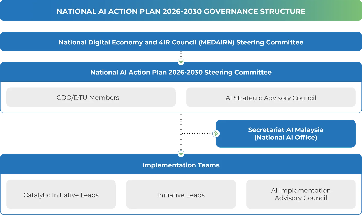Click the "Catalytic Initiative Leads" box
The height and width of the screenshot is (215, 362).
pos(61,194)
